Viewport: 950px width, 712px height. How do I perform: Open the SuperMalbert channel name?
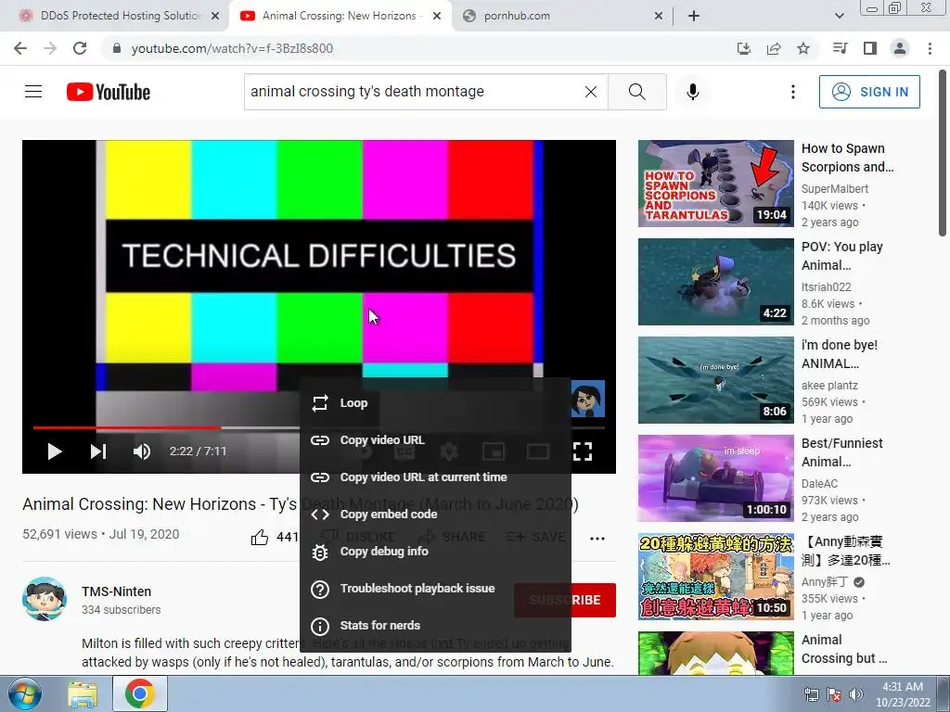point(835,189)
